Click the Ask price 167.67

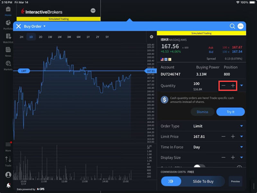point(237,47)
